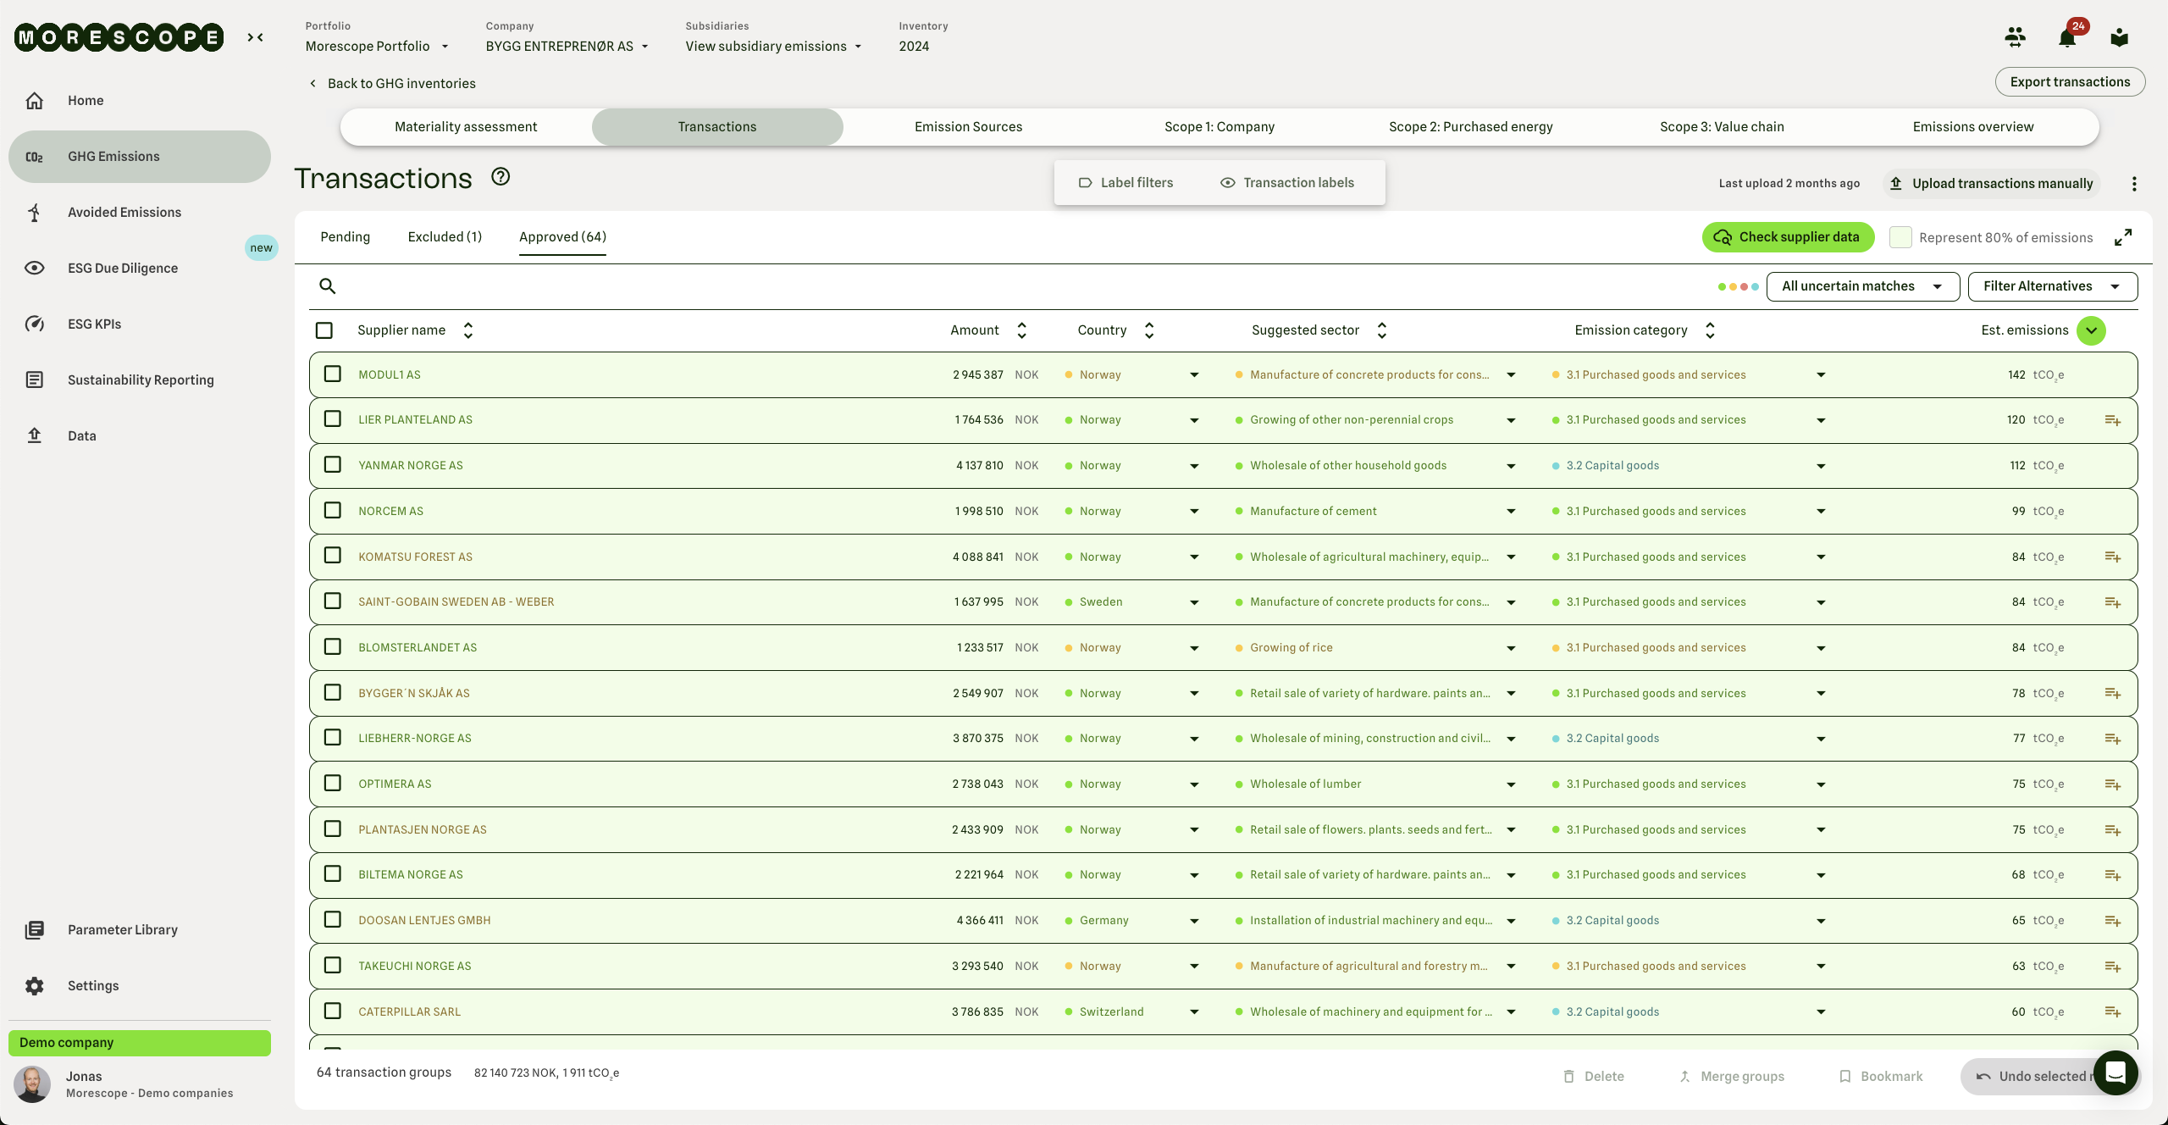Viewport: 2168px width, 1125px height.
Task: Click Upload transactions manually
Action: (1993, 184)
